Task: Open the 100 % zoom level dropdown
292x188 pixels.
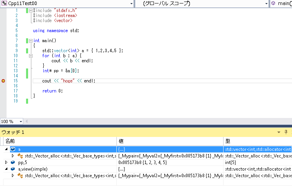Action: coord(20,122)
